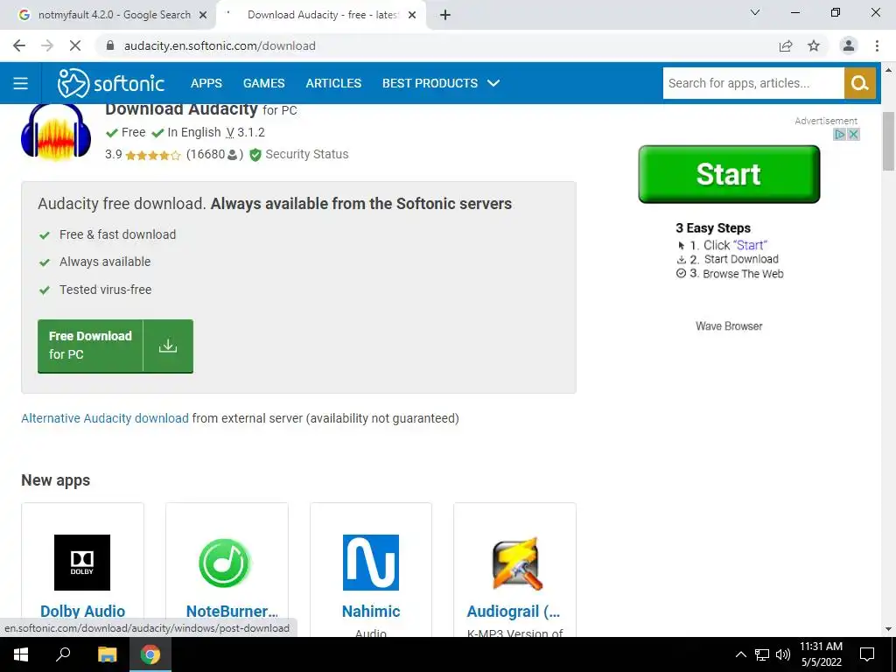The image size is (896, 672).
Task: Expand the BEST PRODUCTS dropdown
Action: (x=441, y=83)
